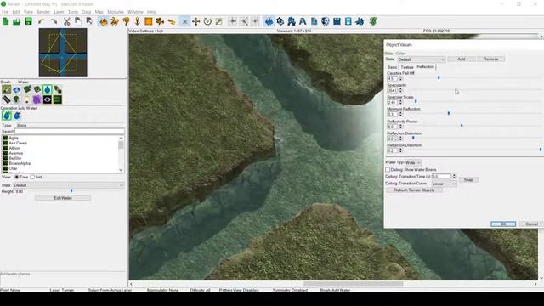Open State dropdown in left water panel
The image size is (544, 306).
[68, 185]
